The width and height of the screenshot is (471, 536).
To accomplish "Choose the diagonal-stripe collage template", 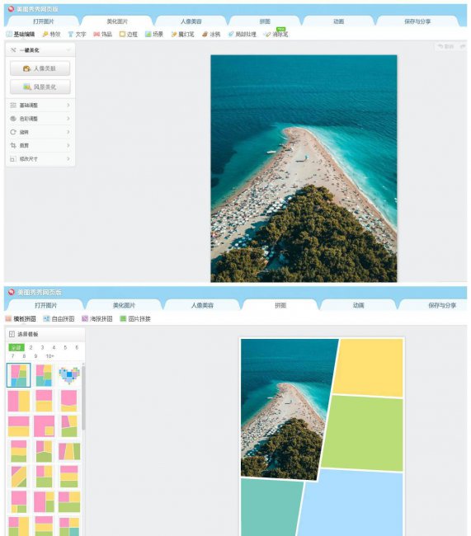I will 19,477.
